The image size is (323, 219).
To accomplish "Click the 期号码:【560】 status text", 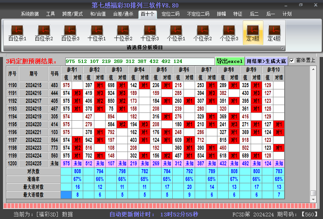I will tap(298, 215).
